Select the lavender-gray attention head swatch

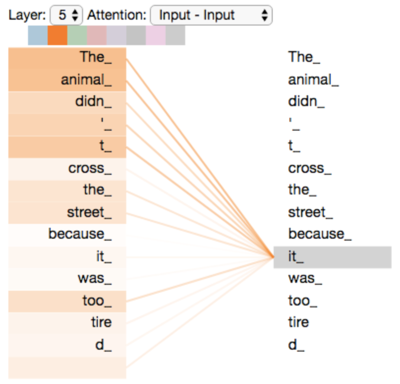116,35
